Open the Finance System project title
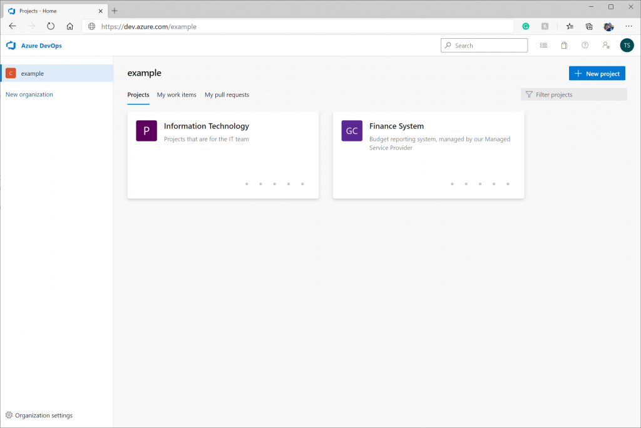This screenshot has width=641, height=428. pos(396,126)
